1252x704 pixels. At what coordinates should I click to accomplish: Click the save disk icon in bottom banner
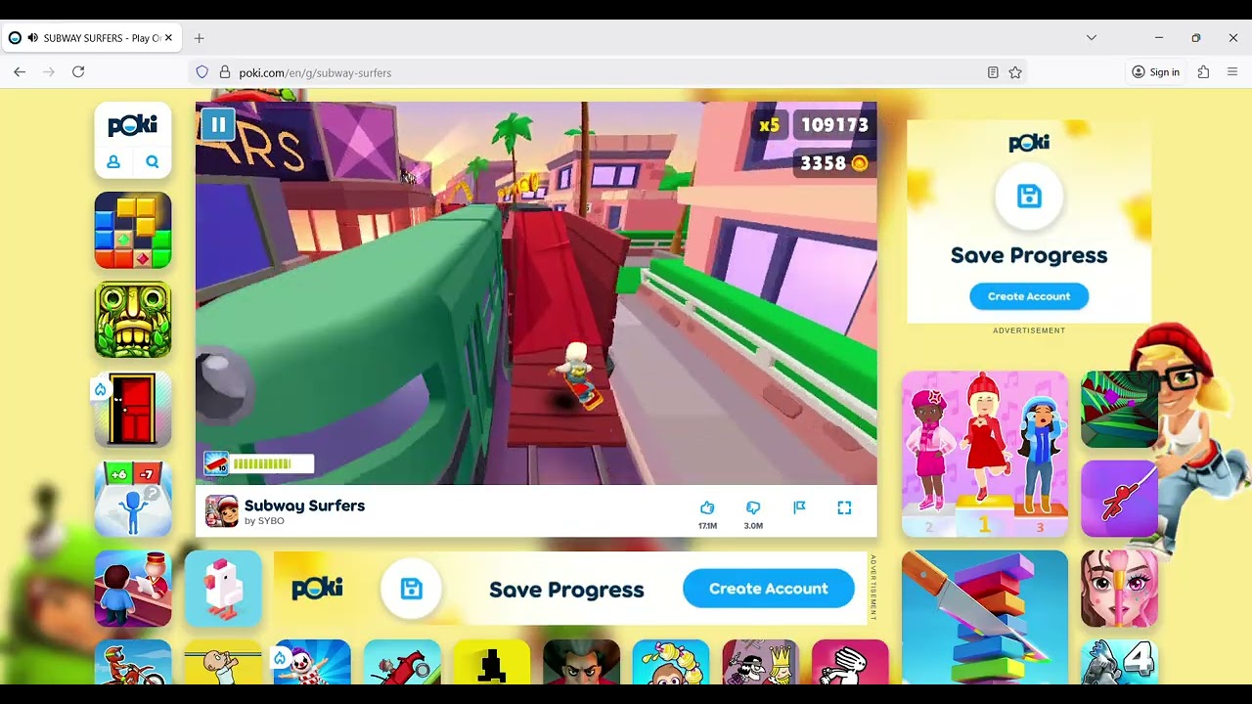tap(412, 589)
